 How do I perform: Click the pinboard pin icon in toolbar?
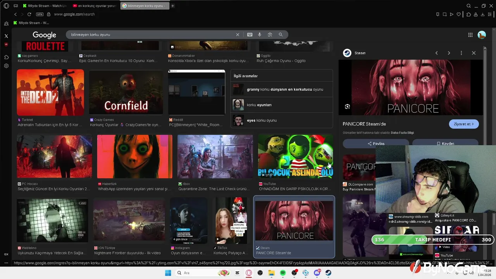tap(437, 14)
